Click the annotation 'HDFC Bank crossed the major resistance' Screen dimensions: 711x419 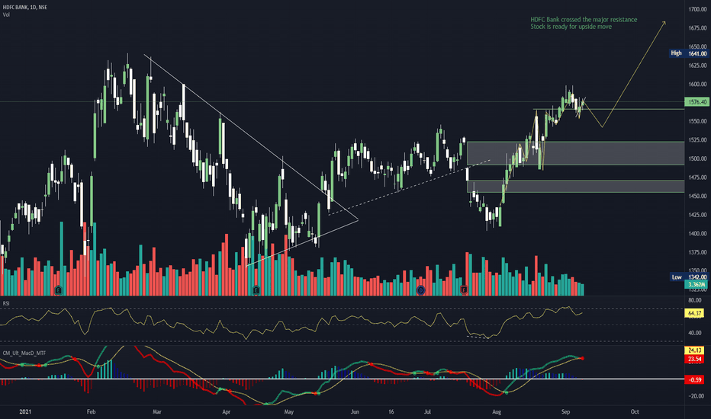(x=584, y=20)
